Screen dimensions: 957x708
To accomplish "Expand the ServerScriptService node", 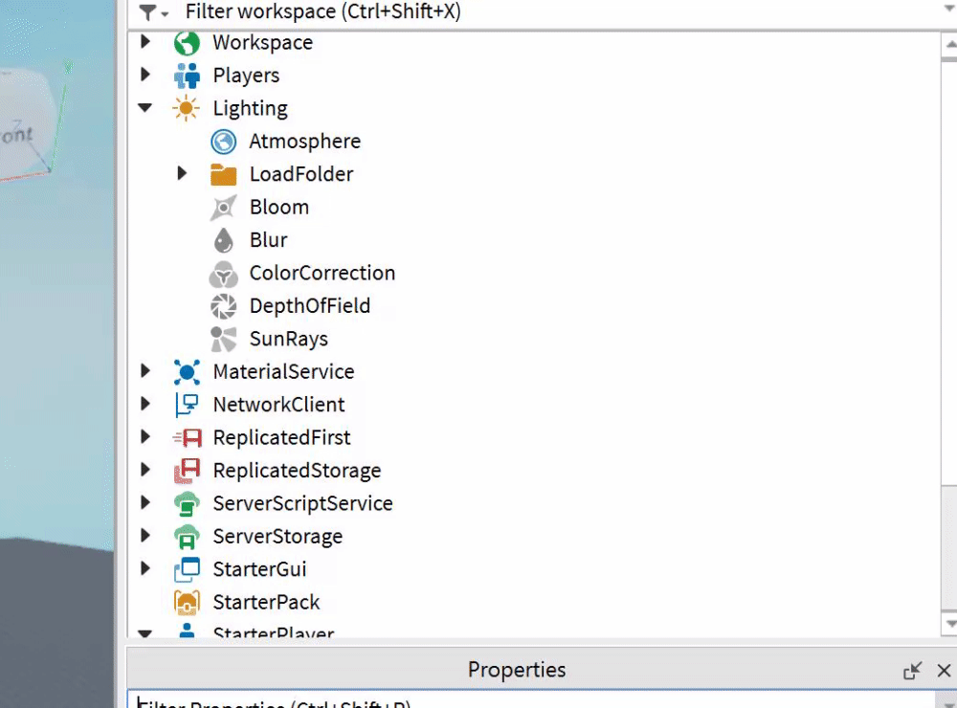I will click(x=145, y=503).
